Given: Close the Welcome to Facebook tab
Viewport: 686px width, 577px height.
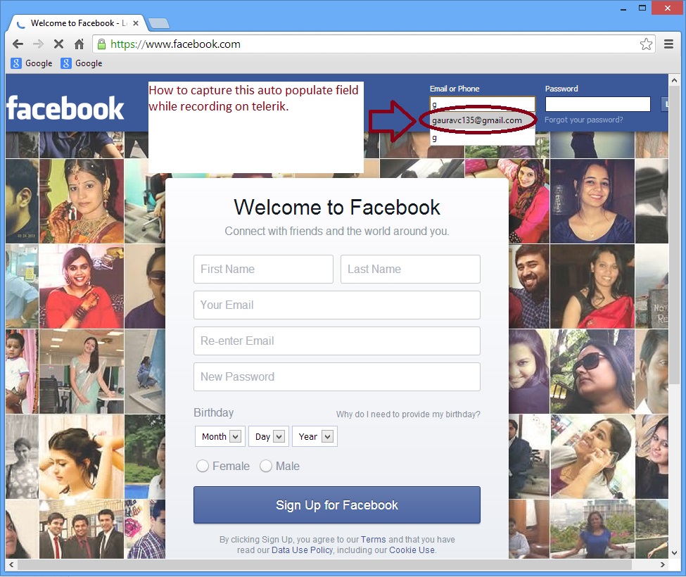Looking at the screenshot, I should click(x=136, y=23).
